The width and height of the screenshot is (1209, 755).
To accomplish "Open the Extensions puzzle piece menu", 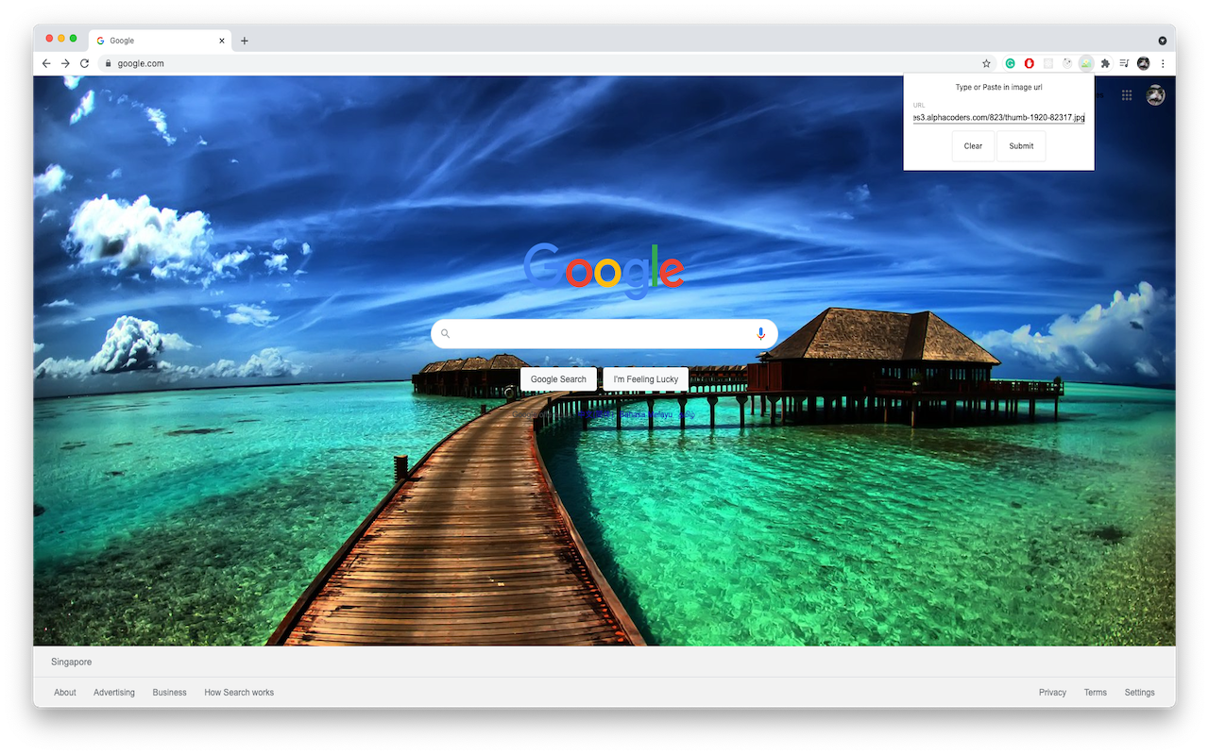I will (x=1105, y=63).
